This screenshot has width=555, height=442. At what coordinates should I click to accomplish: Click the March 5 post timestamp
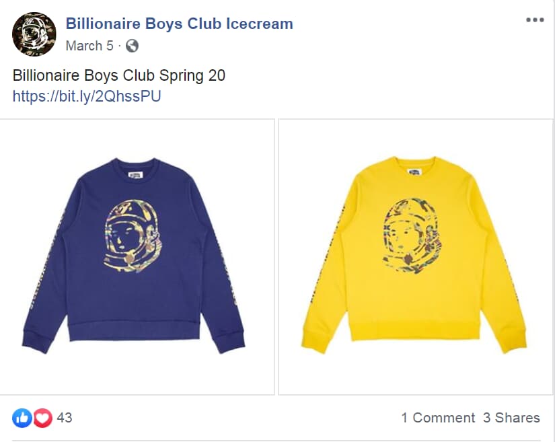[89, 46]
